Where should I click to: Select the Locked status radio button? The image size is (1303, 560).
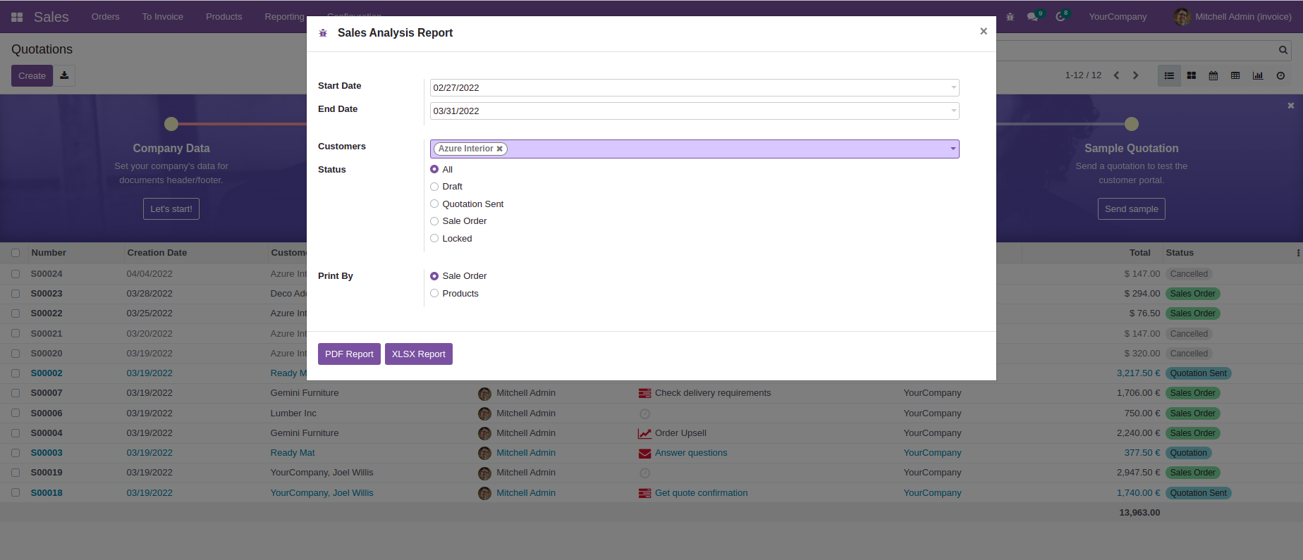click(x=434, y=239)
